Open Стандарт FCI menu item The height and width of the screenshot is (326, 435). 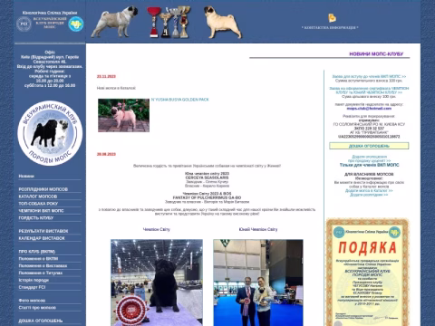[32, 287]
